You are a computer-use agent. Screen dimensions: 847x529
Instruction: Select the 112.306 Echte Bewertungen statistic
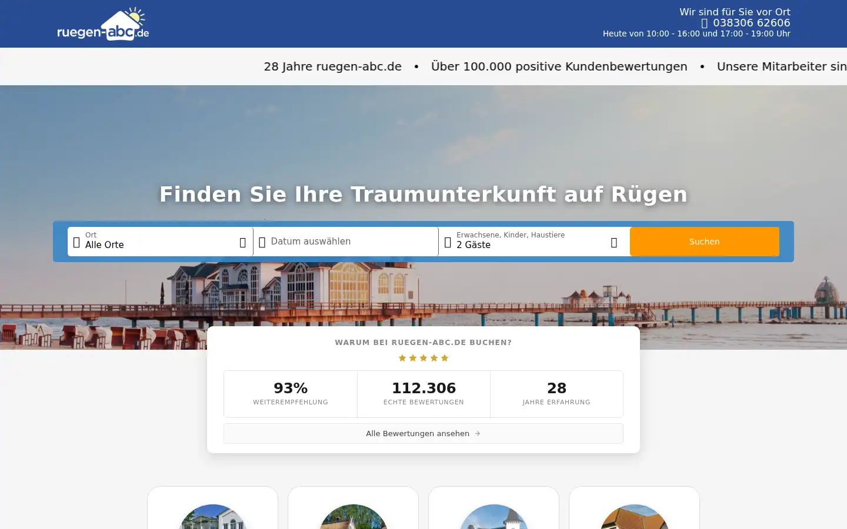[423, 394]
